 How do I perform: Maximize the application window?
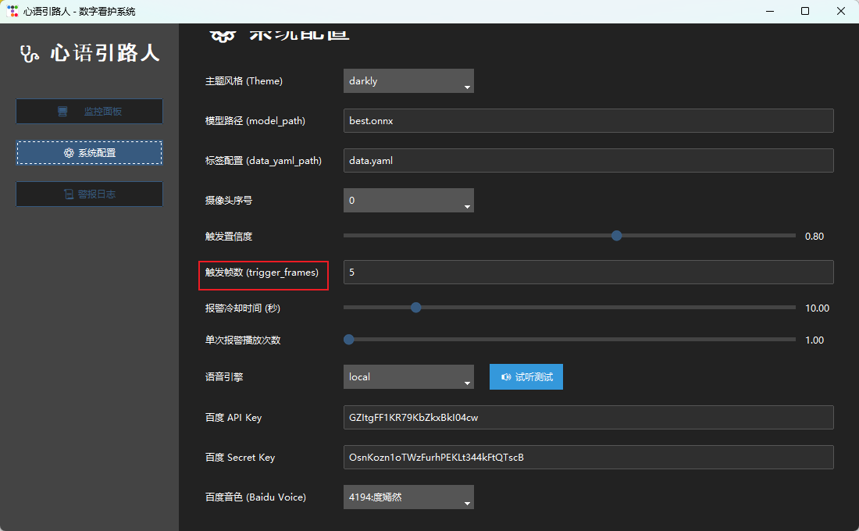tap(805, 11)
